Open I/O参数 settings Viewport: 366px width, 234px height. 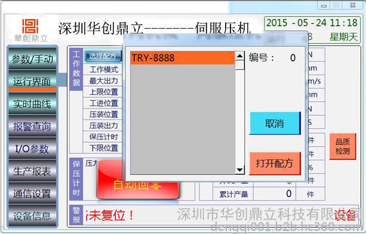(32, 149)
